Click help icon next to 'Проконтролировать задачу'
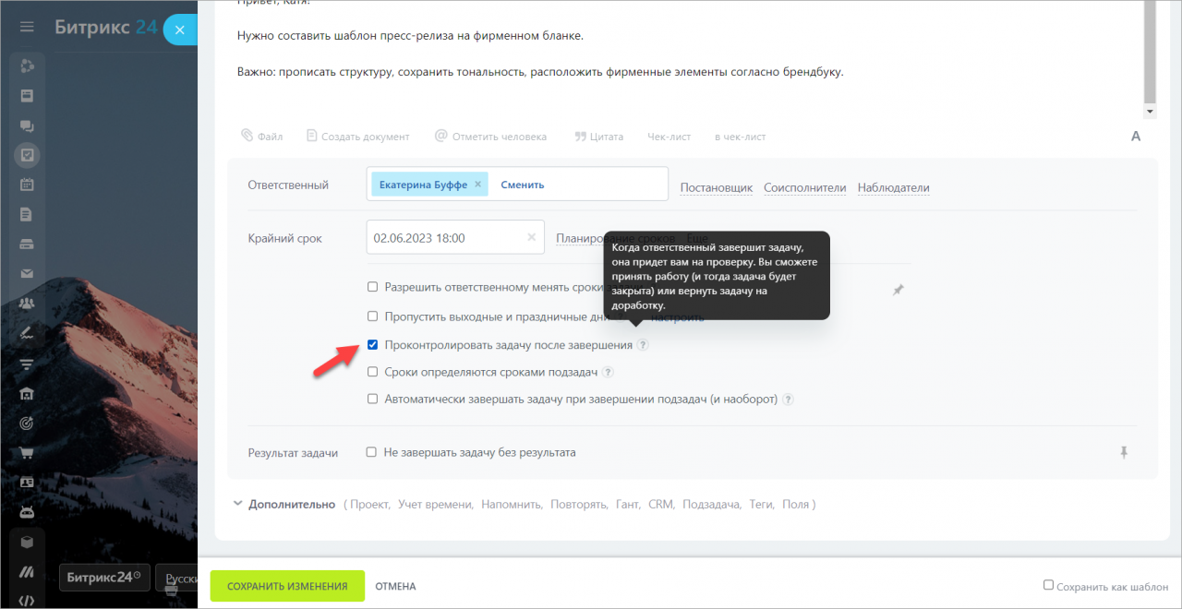Image resolution: width=1182 pixels, height=609 pixels. (643, 345)
